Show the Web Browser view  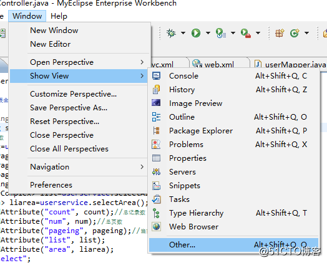coord(233,227)
